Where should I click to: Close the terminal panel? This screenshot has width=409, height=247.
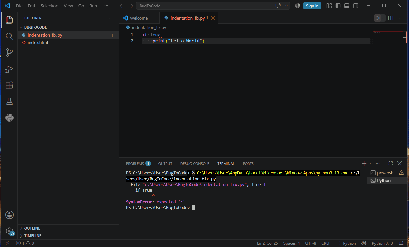[400, 163]
